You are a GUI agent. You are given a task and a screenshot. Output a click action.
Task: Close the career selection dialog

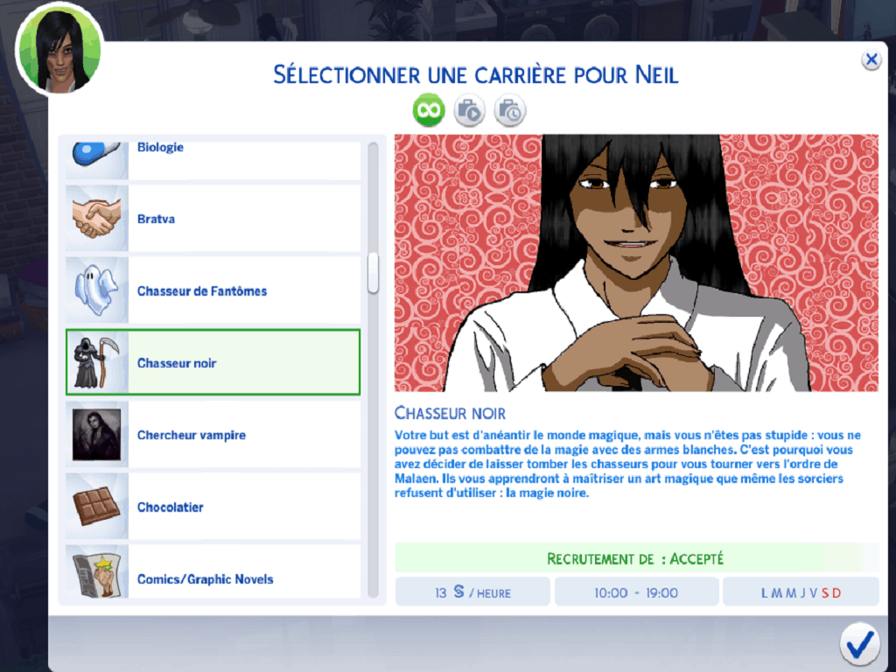pyautogui.click(x=871, y=59)
